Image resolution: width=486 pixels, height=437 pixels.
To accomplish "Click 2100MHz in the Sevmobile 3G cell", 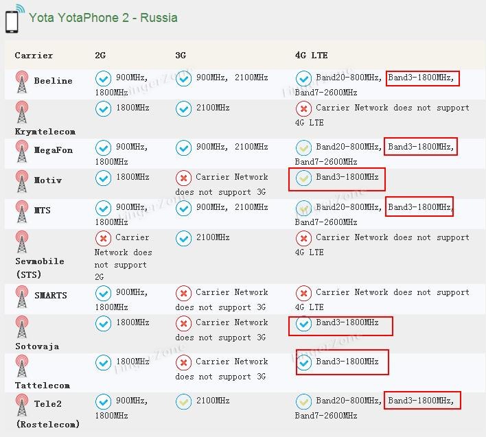I will pos(213,237).
